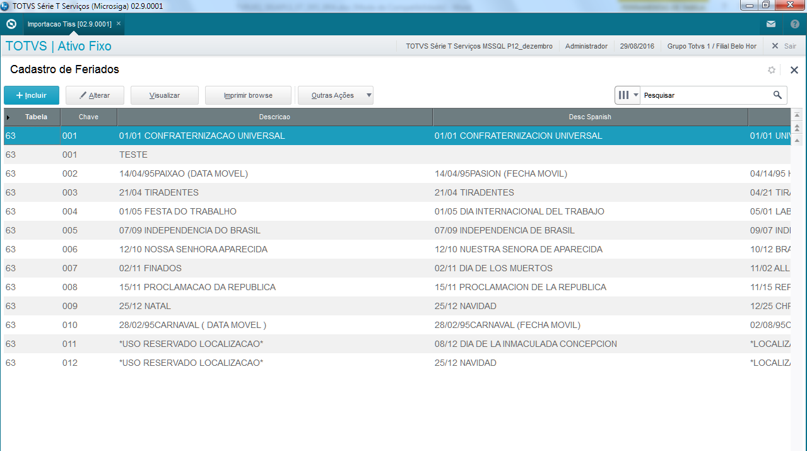Viewport: 807px width, 451px height.
Task: Select the 12/10 NOSSA SENHORA APARECIDA row
Action: click(x=396, y=249)
